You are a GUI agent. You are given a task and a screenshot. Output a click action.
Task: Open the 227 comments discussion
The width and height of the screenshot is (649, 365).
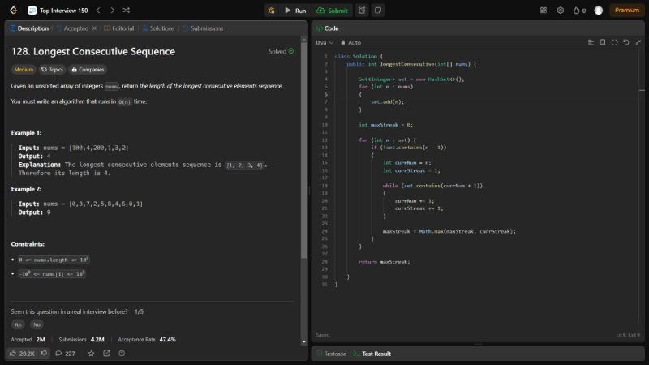[66, 354]
